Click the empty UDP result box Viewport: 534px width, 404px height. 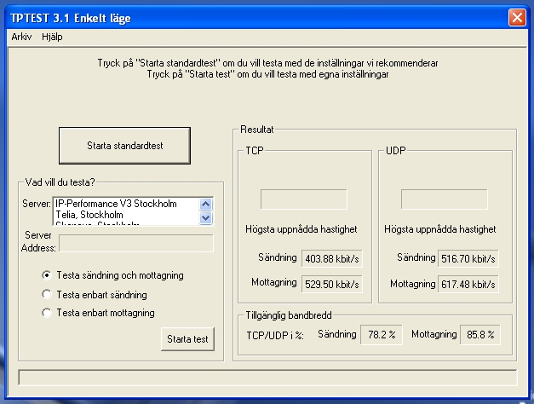point(444,199)
